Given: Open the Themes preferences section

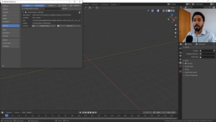Looking at the screenshot, I should pos(11,9).
